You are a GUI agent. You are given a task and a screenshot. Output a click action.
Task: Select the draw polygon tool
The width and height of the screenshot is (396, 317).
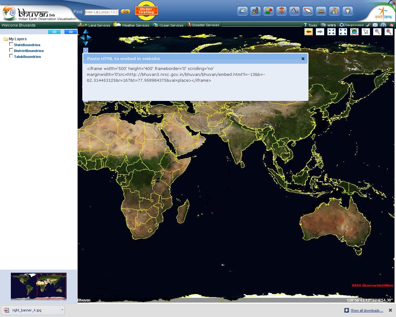point(308,11)
